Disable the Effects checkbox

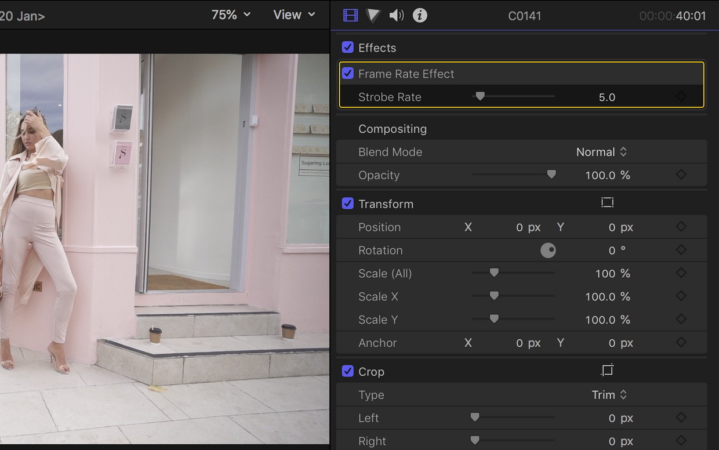tap(348, 48)
